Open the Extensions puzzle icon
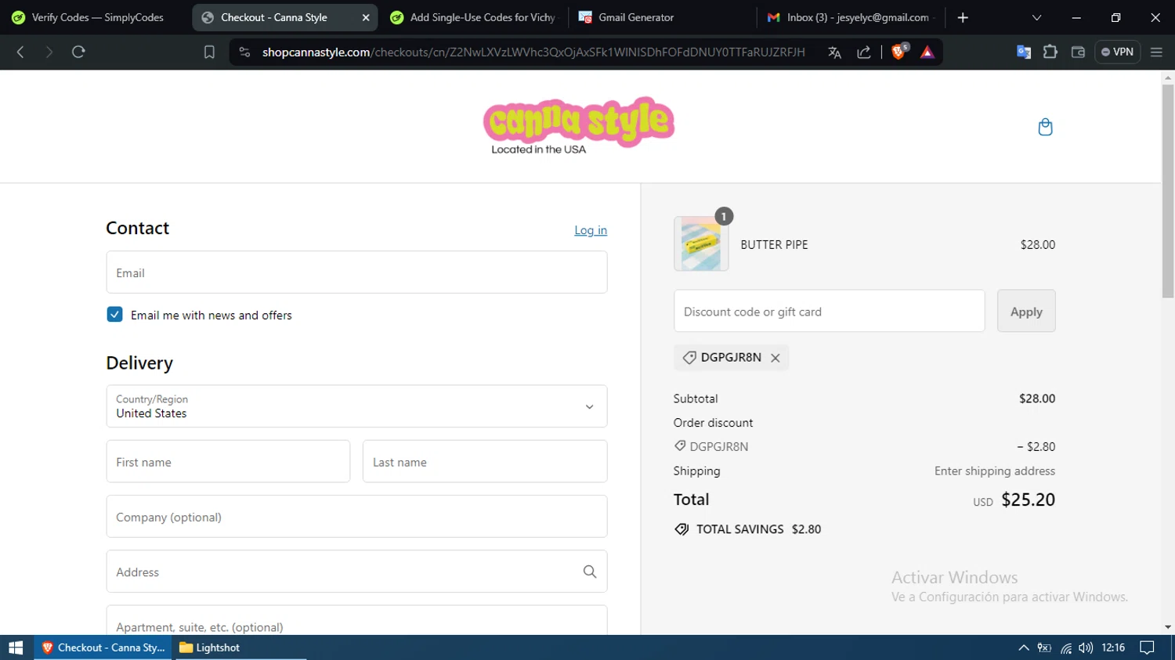 pos(1050,52)
